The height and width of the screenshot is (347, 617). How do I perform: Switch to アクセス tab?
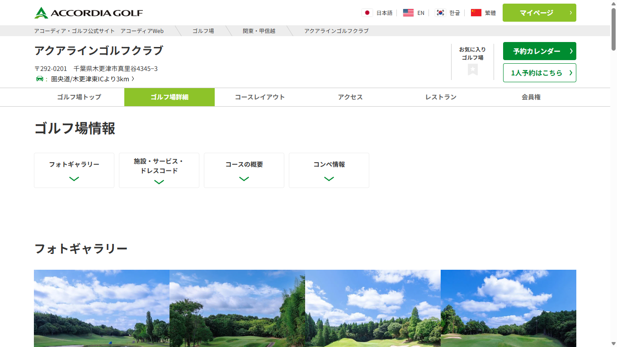[350, 97]
